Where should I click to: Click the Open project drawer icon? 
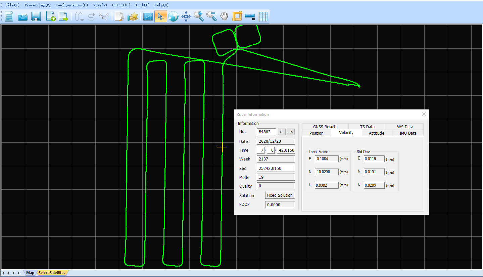tap(22, 16)
